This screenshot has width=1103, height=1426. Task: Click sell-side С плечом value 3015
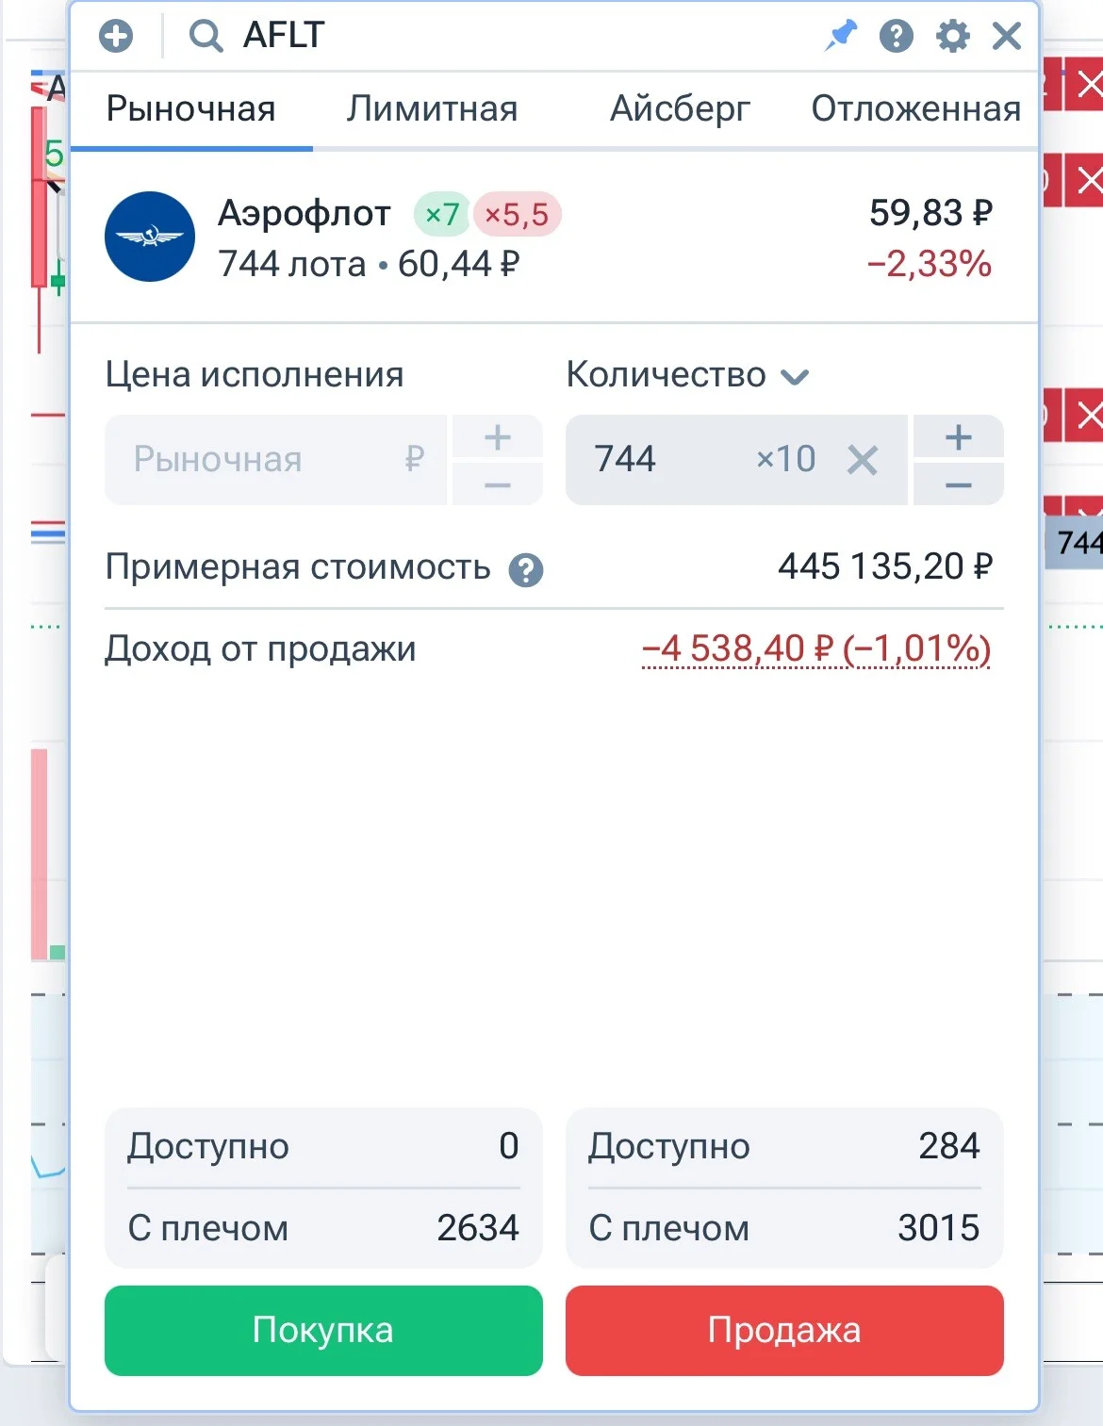pyautogui.click(x=939, y=1228)
